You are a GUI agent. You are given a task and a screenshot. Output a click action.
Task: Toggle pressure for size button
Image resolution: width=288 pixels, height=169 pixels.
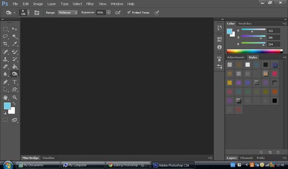[x=157, y=13]
